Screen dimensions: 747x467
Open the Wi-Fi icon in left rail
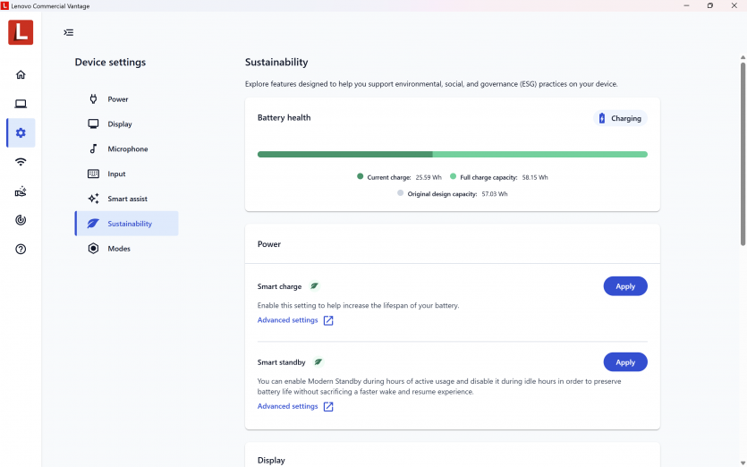(21, 162)
